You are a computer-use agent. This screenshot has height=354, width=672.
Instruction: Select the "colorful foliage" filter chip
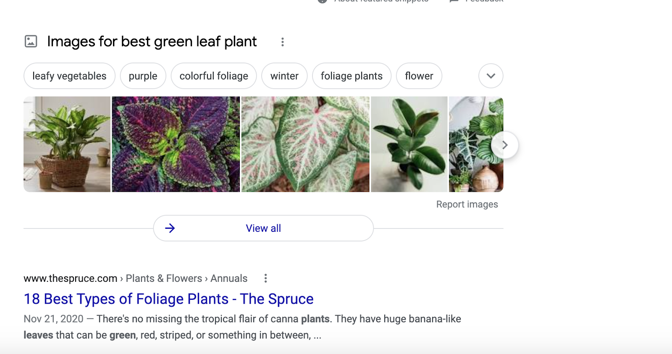pos(214,76)
